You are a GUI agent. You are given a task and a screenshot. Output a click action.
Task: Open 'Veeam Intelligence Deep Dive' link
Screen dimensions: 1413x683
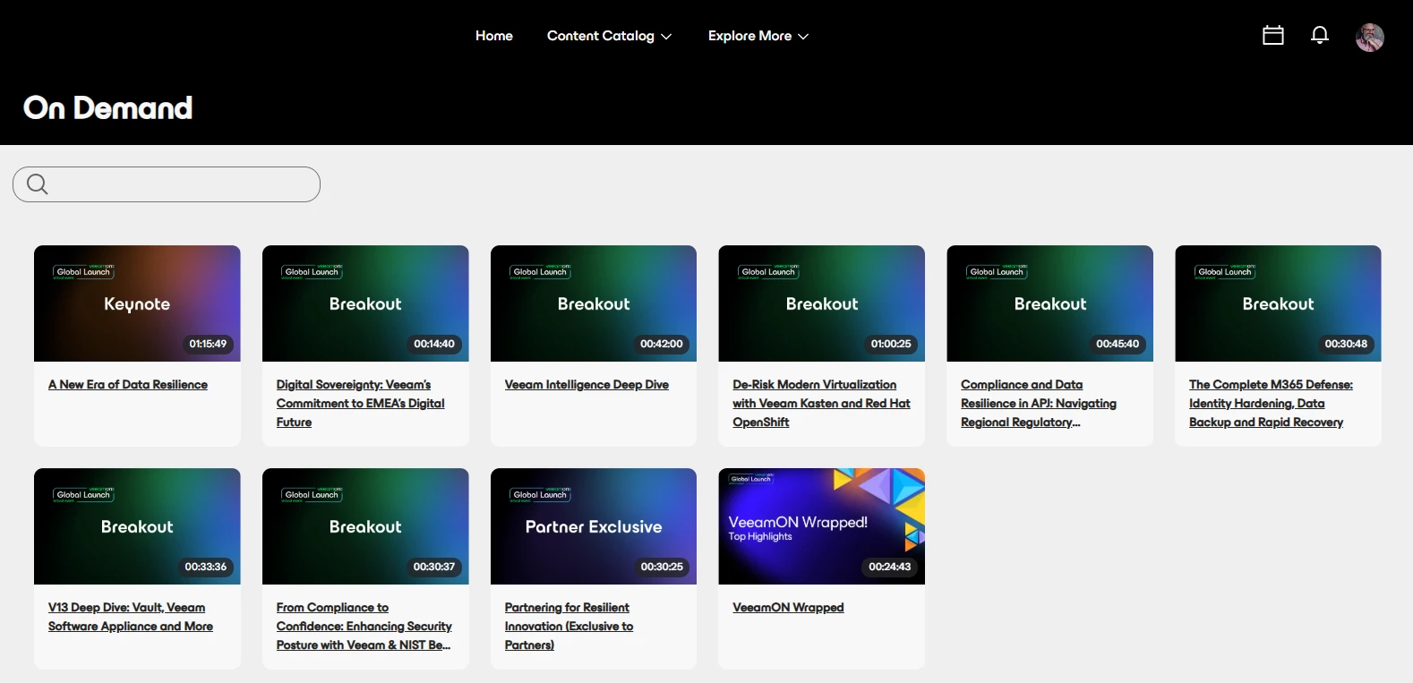587,385
